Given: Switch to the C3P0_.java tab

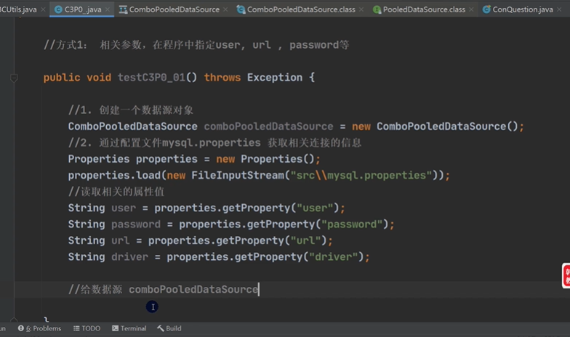Looking at the screenshot, I should coord(83,9).
